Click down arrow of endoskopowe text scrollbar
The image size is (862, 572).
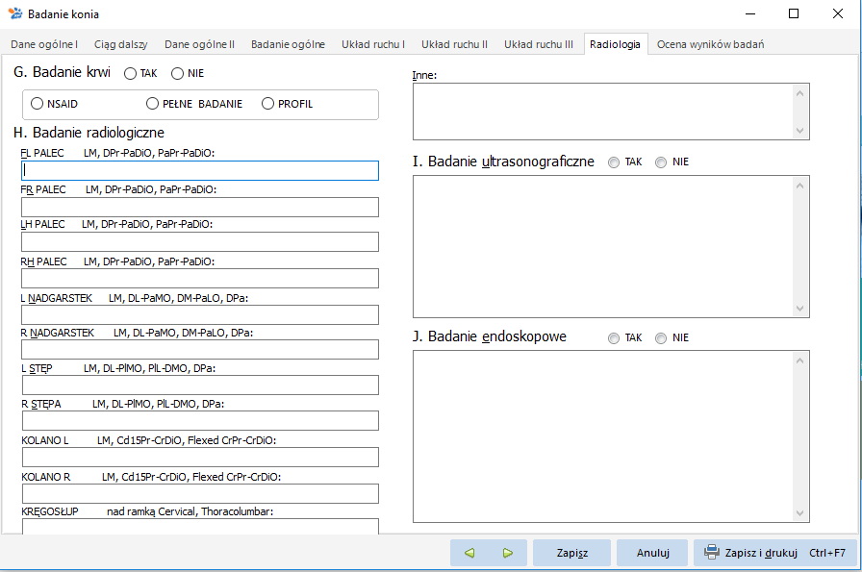pyautogui.click(x=799, y=513)
